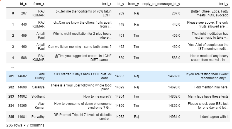Click id_y value 14683

[x=119, y=76]
